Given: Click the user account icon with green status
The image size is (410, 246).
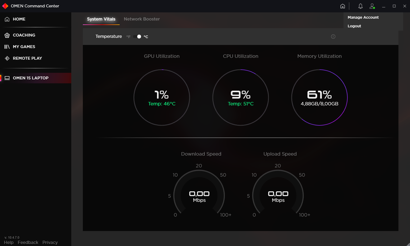Looking at the screenshot, I should pyautogui.click(x=372, y=6).
